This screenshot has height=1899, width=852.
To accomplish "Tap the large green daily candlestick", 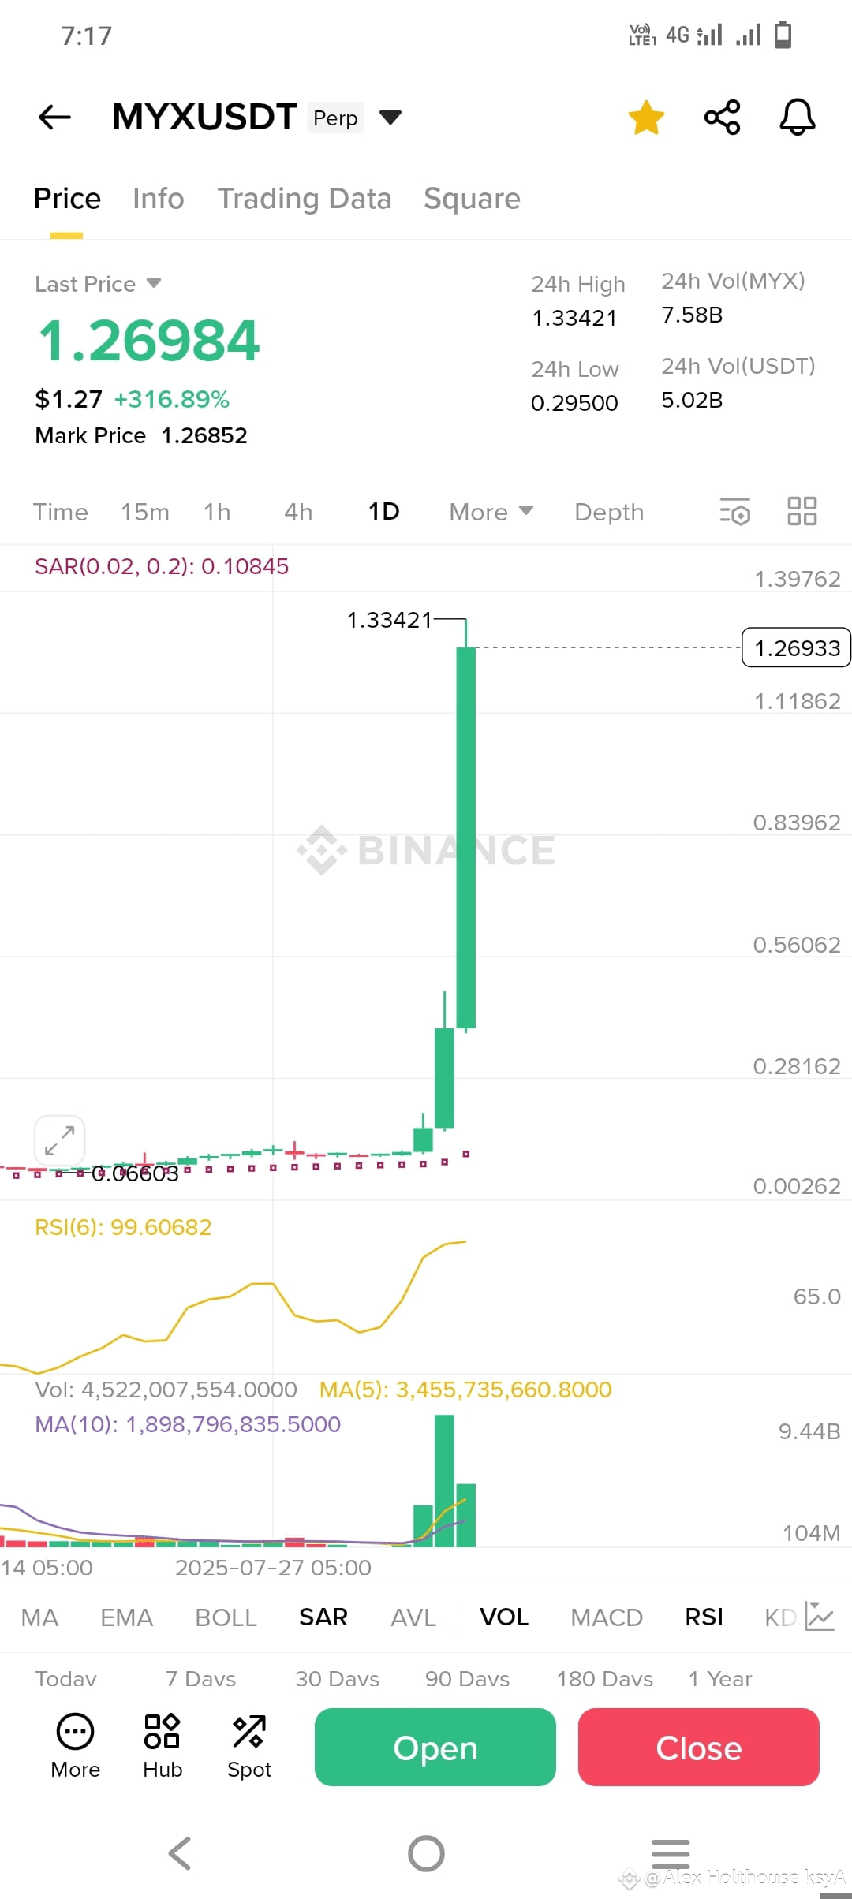I will click(466, 838).
